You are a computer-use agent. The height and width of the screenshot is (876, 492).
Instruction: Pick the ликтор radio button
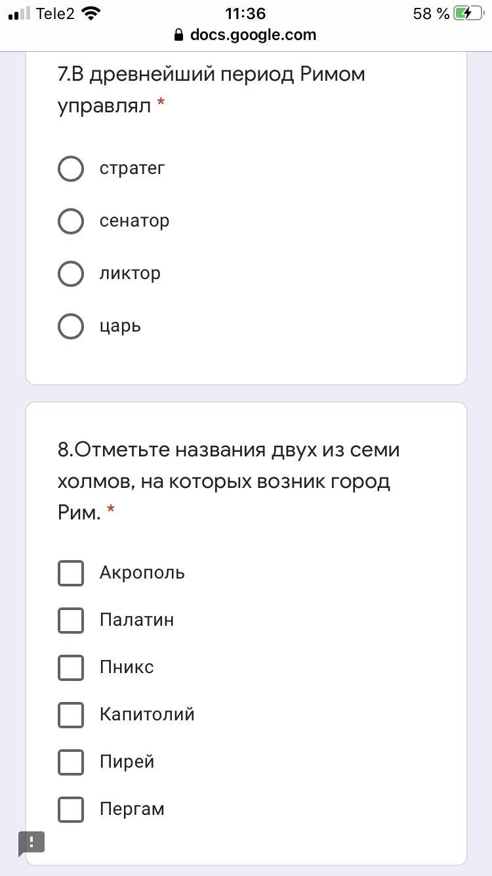[71, 274]
